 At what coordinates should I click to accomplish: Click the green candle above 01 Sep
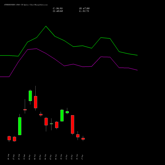tap(30, 96)
